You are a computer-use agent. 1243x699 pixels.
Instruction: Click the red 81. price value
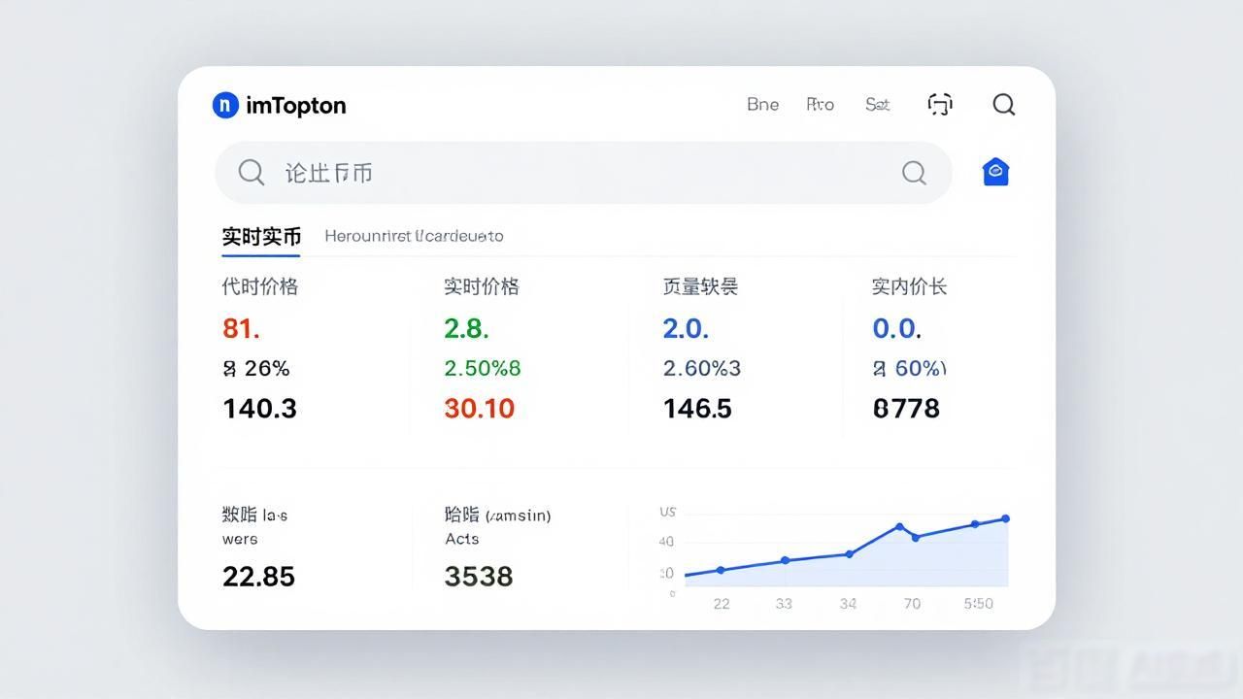click(241, 328)
